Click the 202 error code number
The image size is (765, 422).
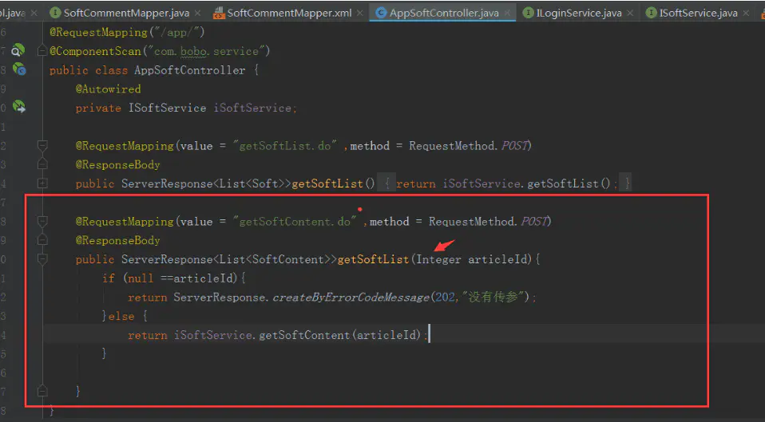click(x=445, y=298)
